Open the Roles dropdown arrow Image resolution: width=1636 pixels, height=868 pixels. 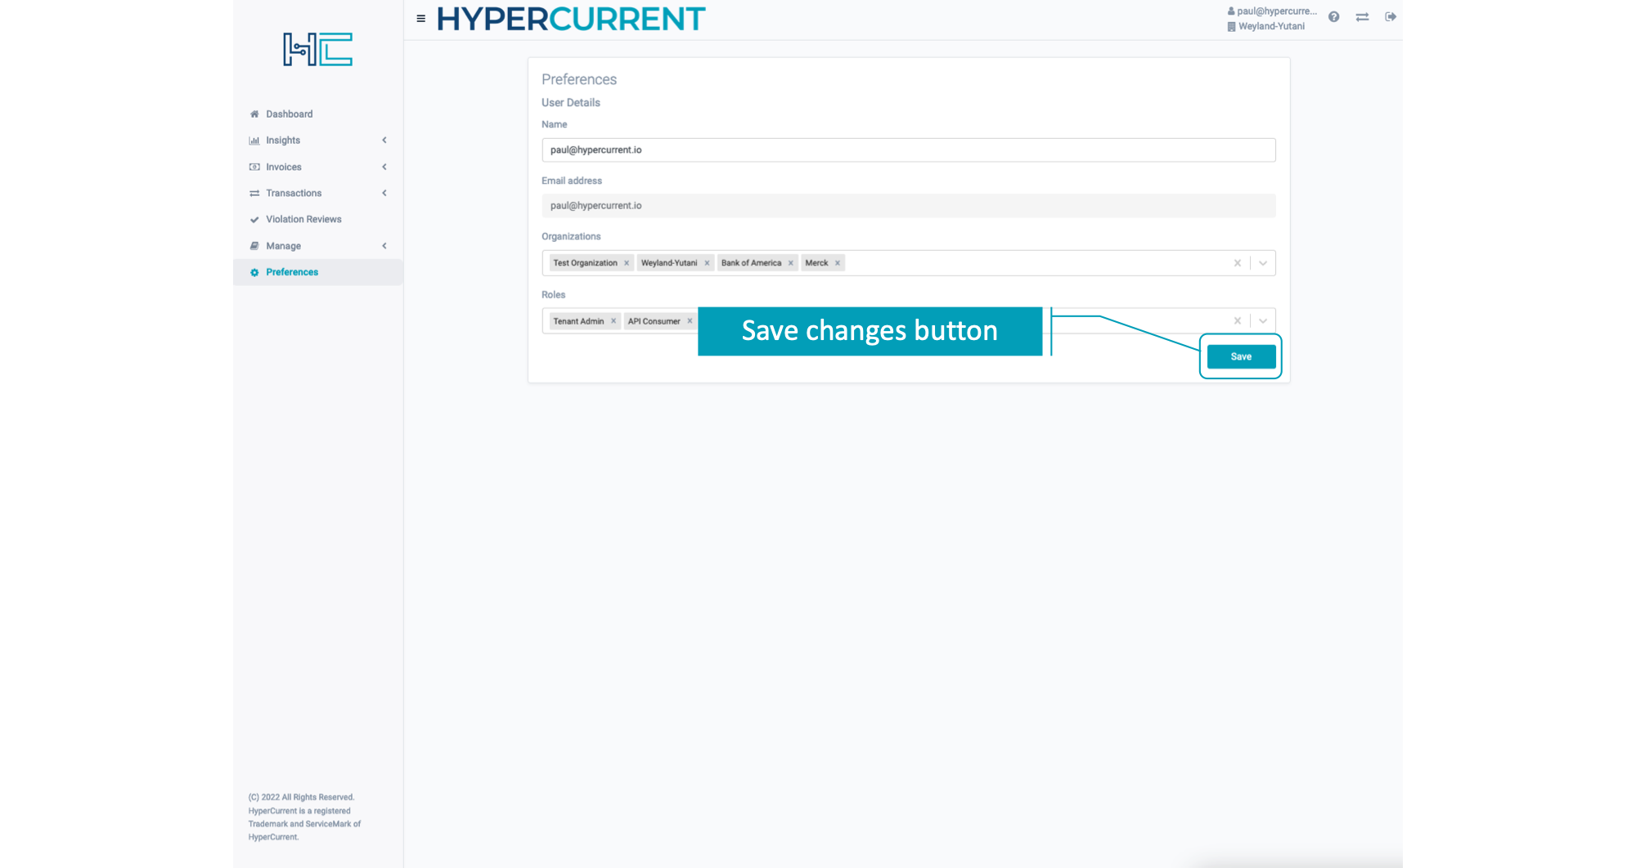[1263, 321]
